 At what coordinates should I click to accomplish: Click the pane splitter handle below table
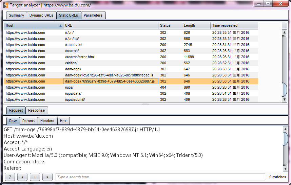145,104
